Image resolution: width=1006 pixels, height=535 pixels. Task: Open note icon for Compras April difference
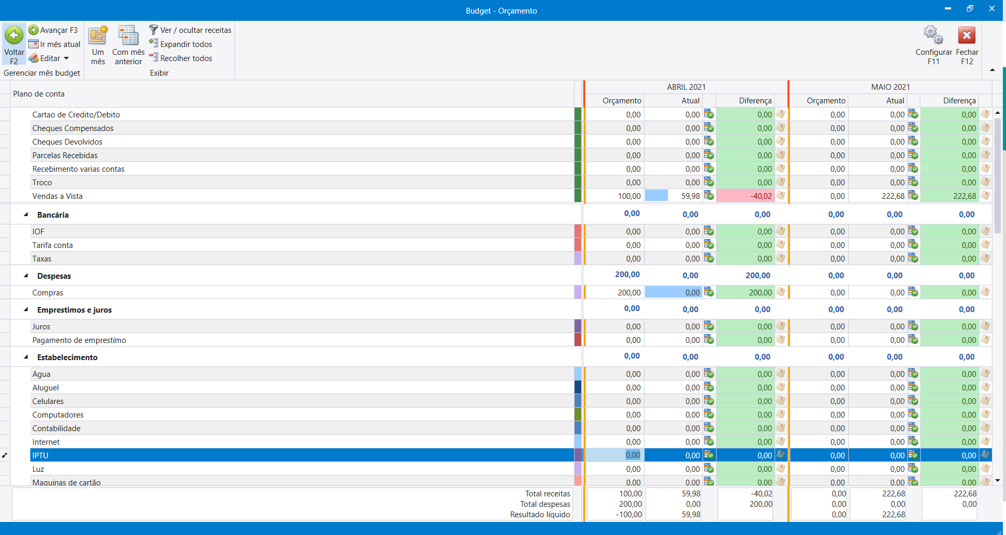pyautogui.click(x=780, y=292)
